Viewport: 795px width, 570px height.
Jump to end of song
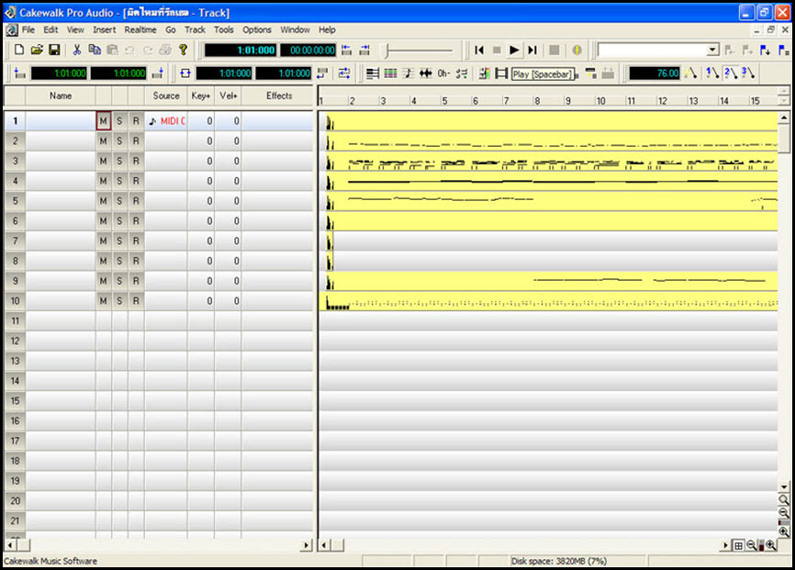pyautogui.click(x=532, y=50)
